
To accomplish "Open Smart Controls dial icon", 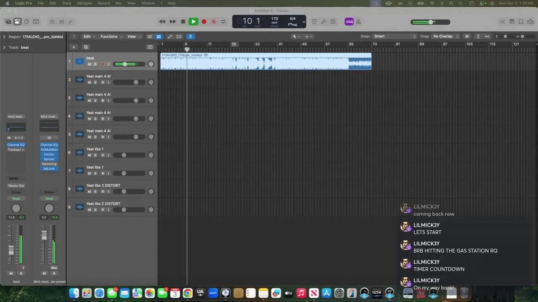I will 52,21.
